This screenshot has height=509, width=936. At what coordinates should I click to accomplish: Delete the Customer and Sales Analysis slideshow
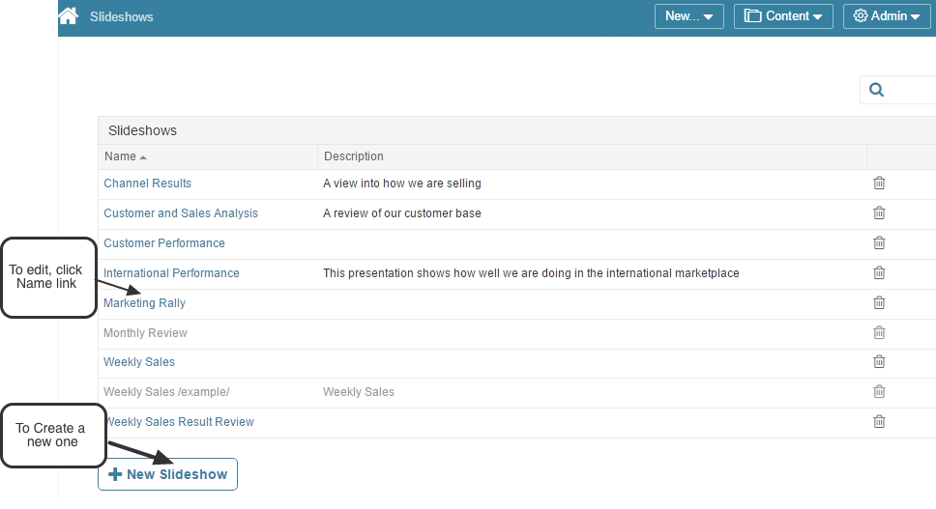click(x=879, y=213)
